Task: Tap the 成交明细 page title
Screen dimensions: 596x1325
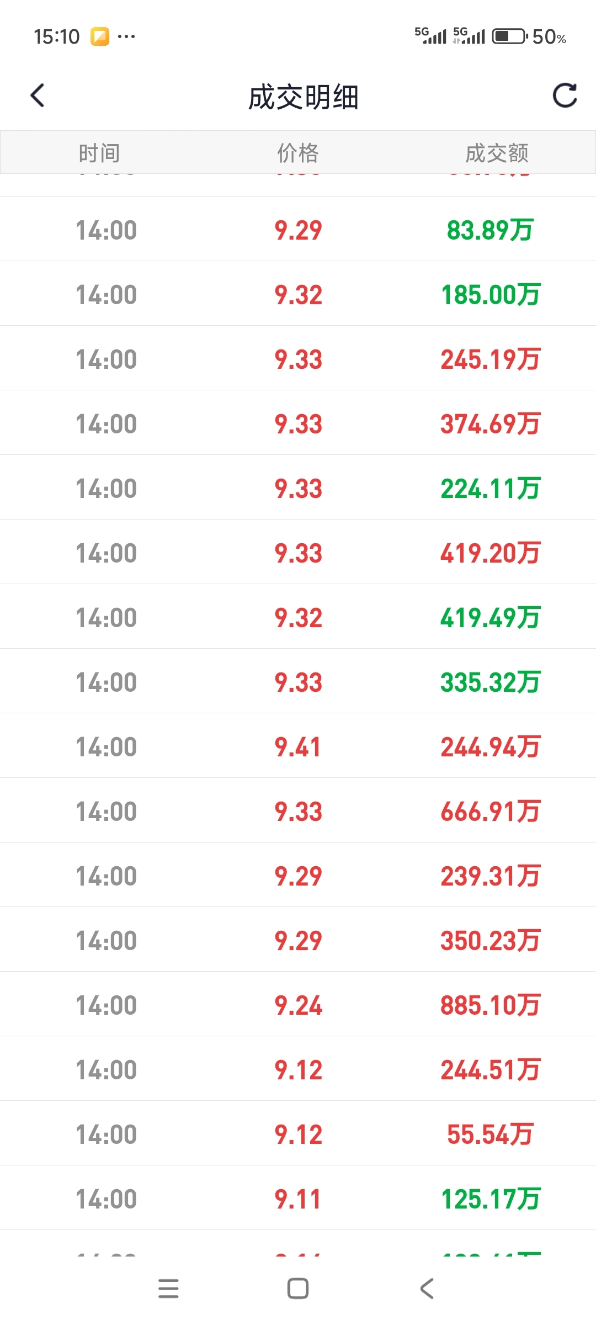Action: tap(304, 97)
